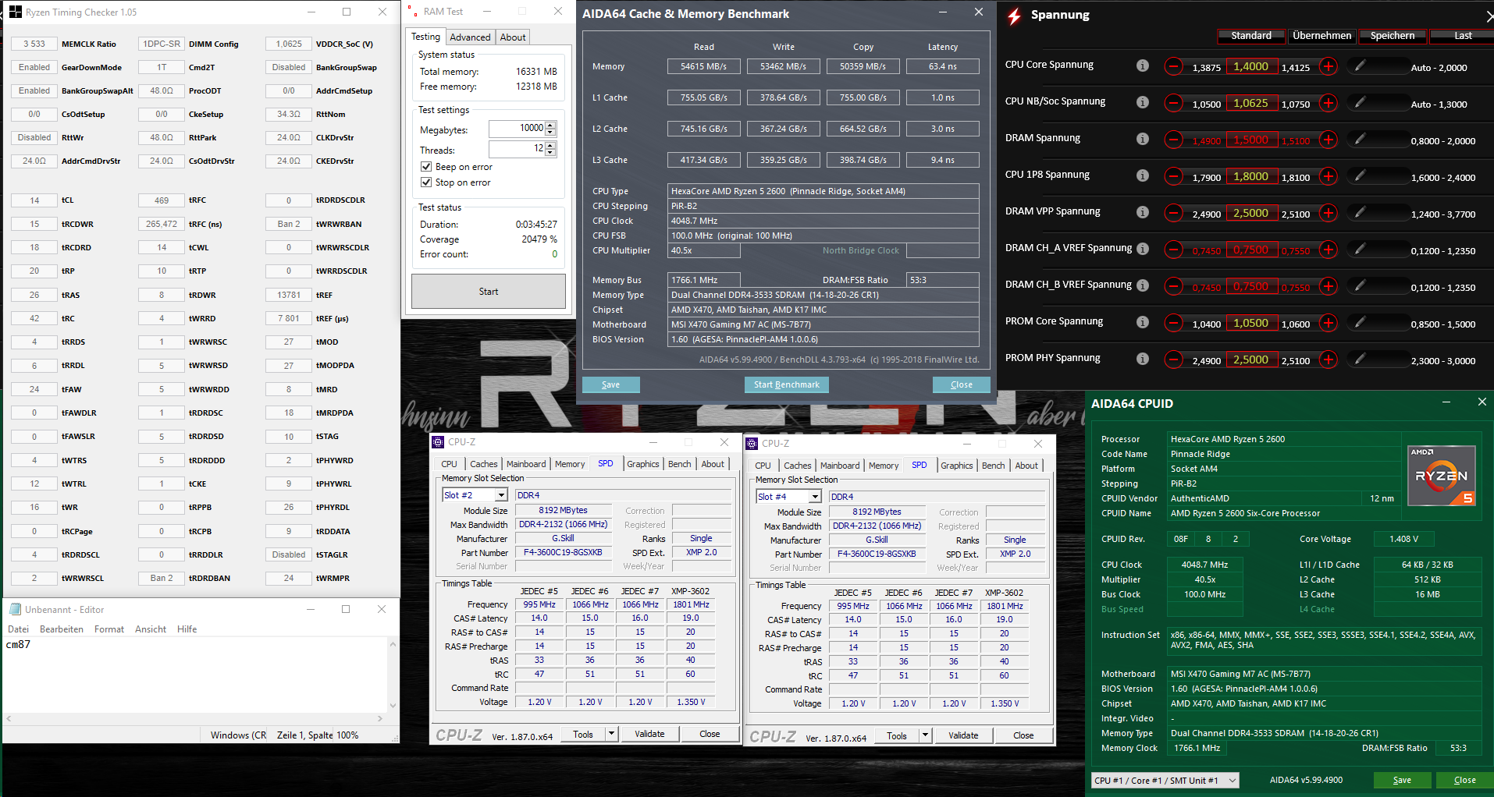Increase CPU Core Spannung with plus button
The image size is (1494, 797).
(x=1328, y=66)
